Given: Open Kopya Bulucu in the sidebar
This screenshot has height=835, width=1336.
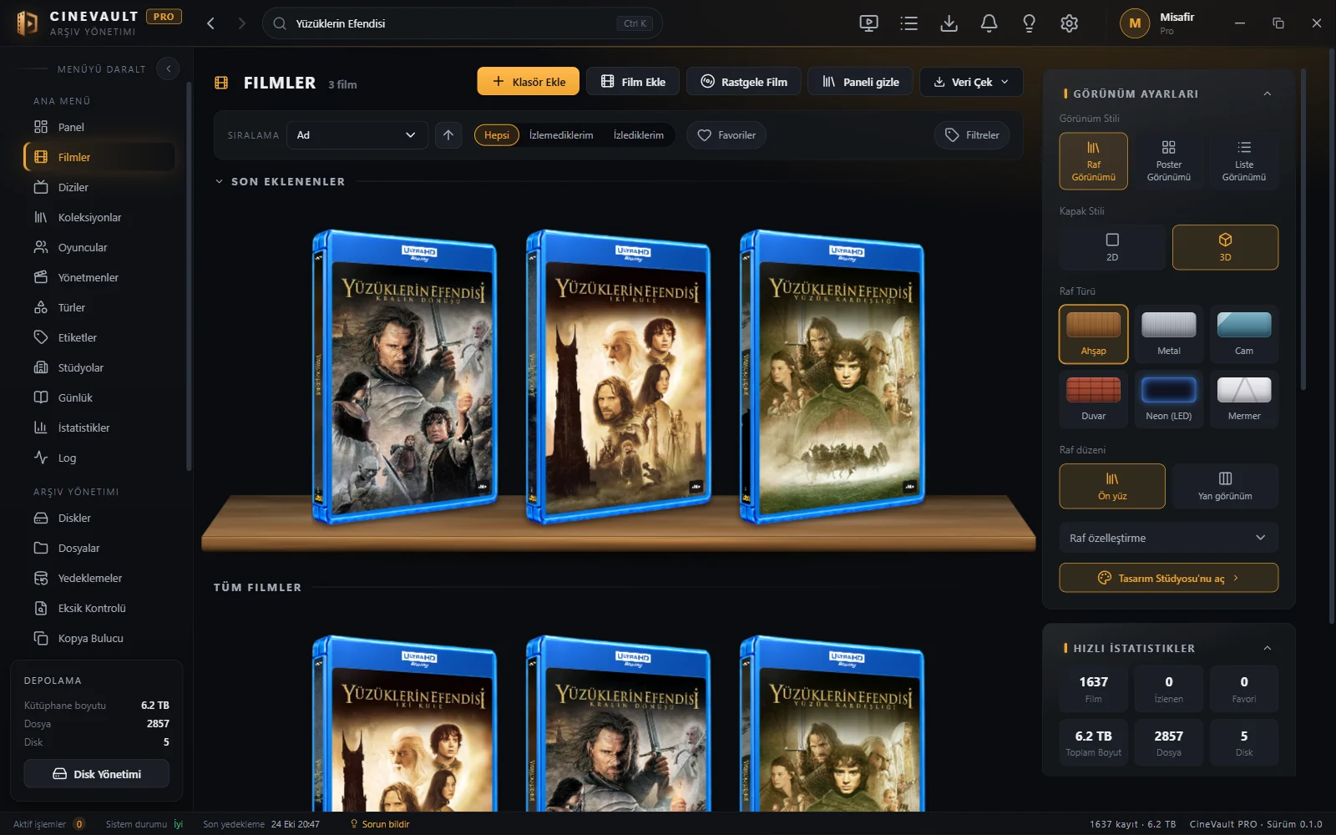Looking at the screenshot, I should tap(100, 638).
